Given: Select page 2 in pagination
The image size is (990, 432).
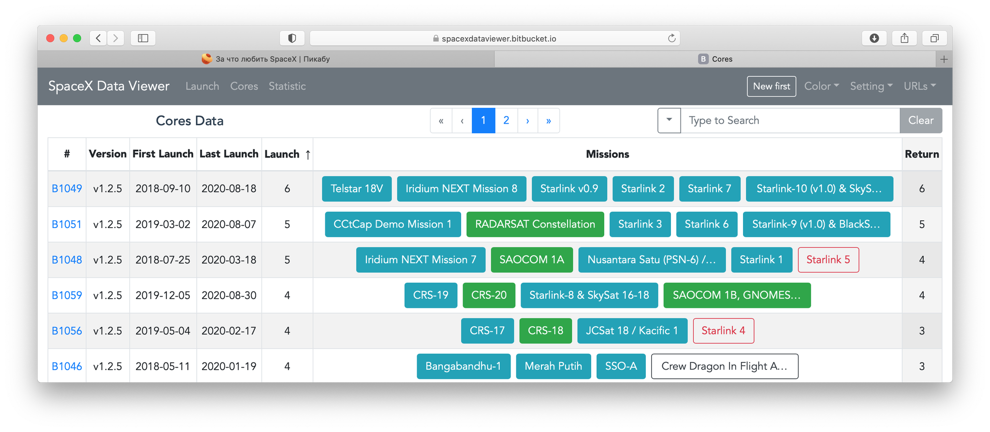Looking at the screenshot, I should click(x=506, y=121).
